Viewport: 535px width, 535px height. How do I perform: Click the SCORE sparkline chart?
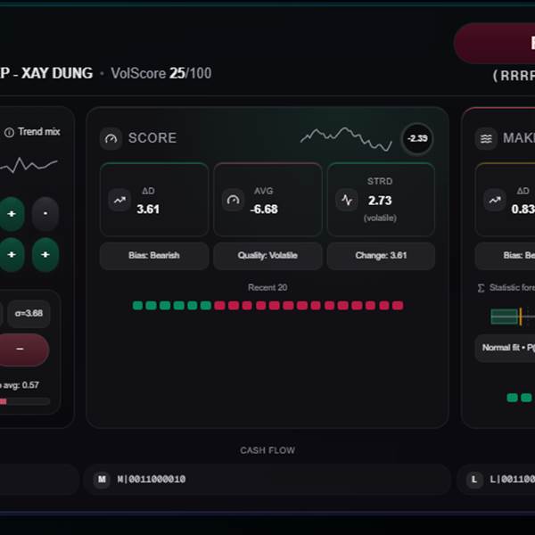click(346, 139)
